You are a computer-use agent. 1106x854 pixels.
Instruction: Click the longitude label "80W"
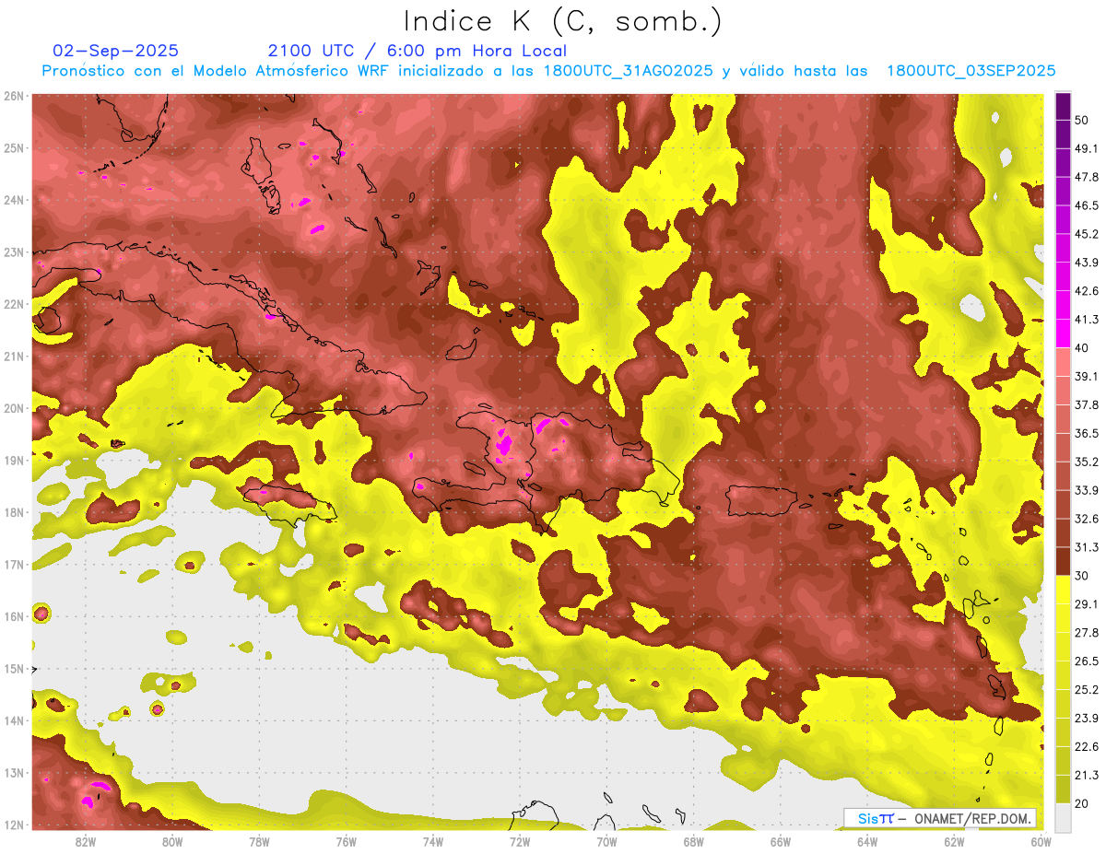pyautogui.click(x=172, y=842)
